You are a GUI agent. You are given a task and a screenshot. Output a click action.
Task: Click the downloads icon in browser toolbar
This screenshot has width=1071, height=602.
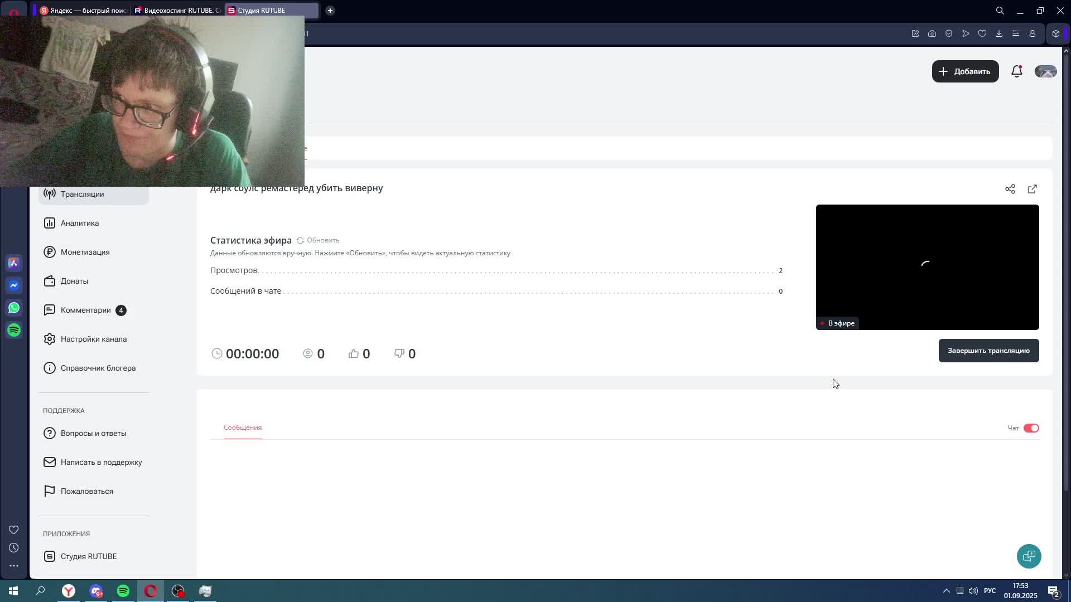click(x=998, y=33)
